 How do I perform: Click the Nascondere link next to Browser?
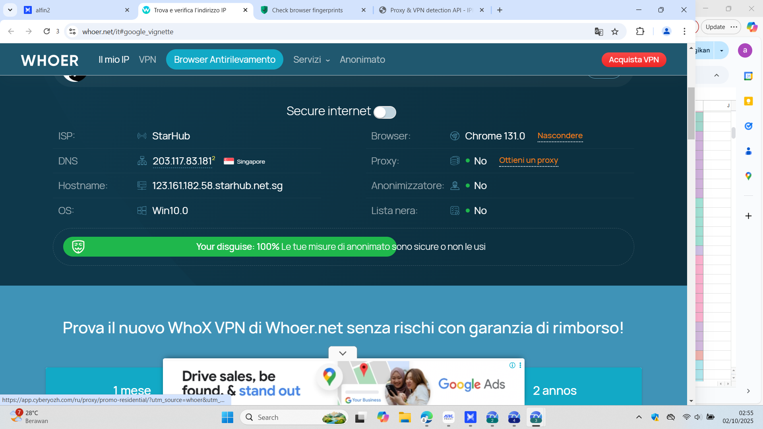[x=560, y=136]
